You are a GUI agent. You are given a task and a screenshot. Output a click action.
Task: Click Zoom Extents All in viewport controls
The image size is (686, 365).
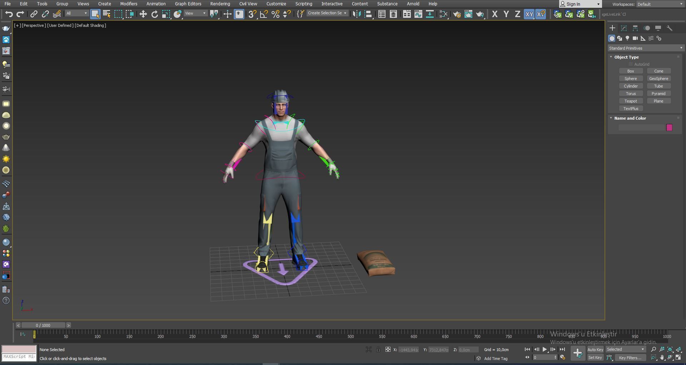click(679, 350)
